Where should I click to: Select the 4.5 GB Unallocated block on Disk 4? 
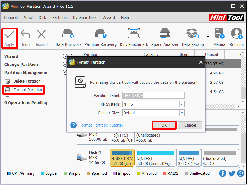(x=220, y=158)
